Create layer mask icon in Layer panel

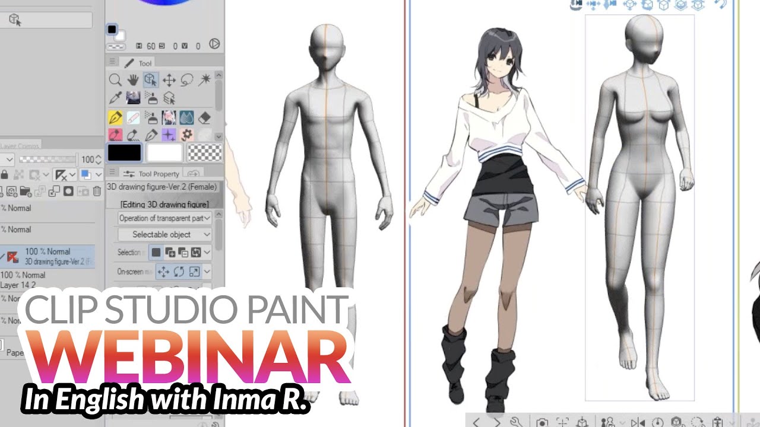pos(68,191)
